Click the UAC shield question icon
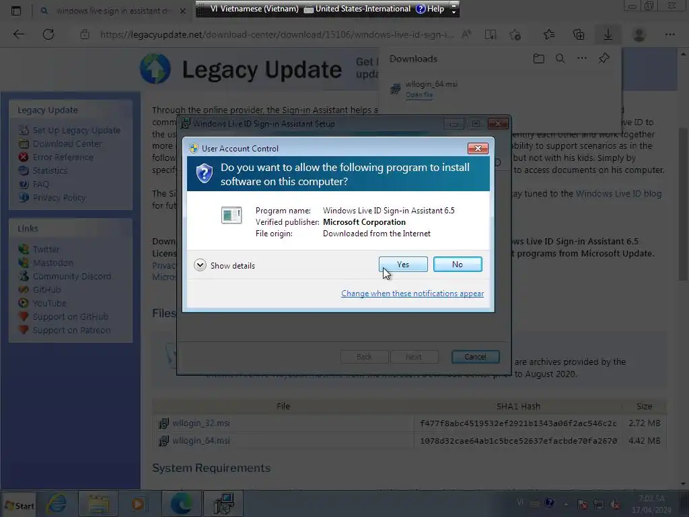 pyautogui.click(x=205, y=173)
